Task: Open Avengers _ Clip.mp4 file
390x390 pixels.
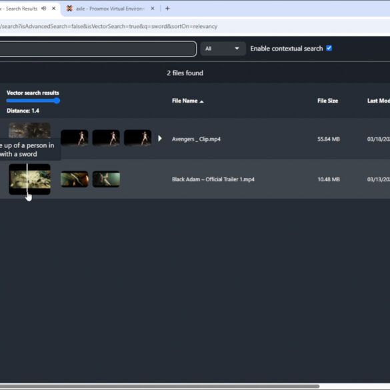Action: click(x=196, y=139)
